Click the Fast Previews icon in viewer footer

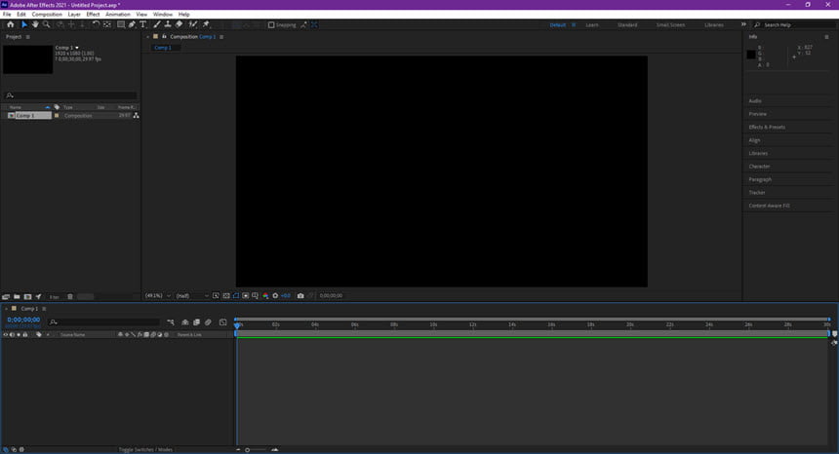click(x=216, y=295)
